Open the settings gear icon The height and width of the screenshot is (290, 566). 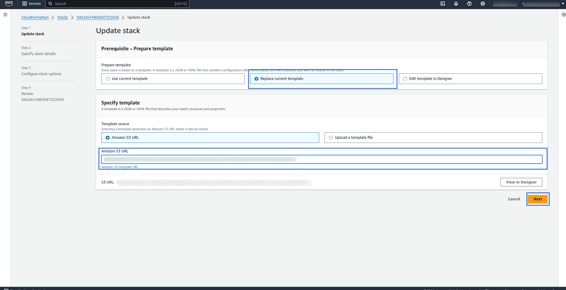pyautogui.click(x=483, y=4)
